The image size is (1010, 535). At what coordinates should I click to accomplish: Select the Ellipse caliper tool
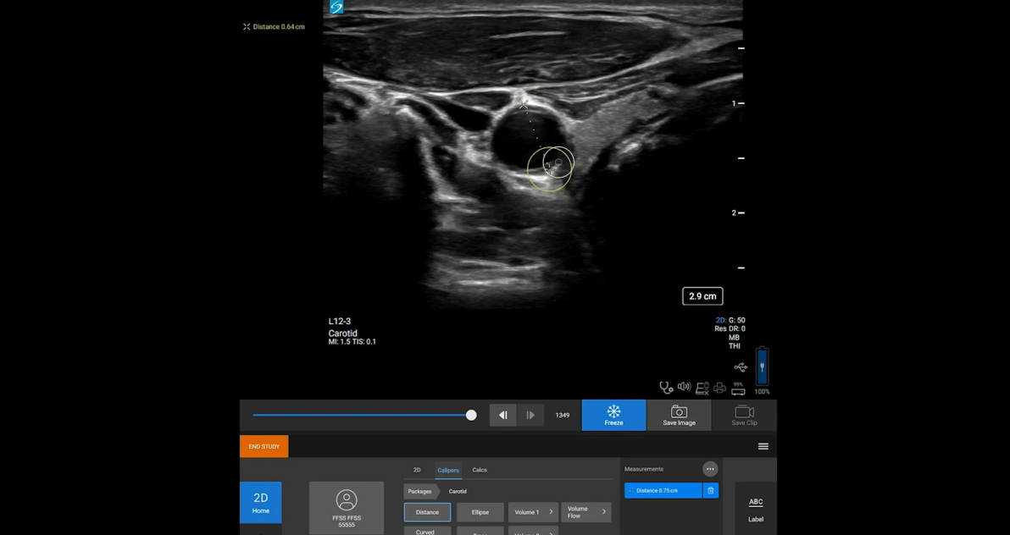click(x=480, y=512)
